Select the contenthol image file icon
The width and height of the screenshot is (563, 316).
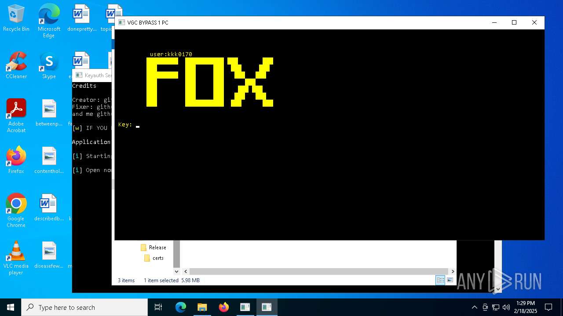point(49,161)
